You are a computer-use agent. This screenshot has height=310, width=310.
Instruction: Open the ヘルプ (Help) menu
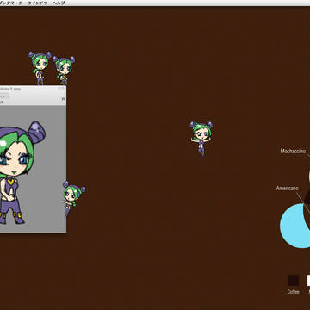point(59,3)
